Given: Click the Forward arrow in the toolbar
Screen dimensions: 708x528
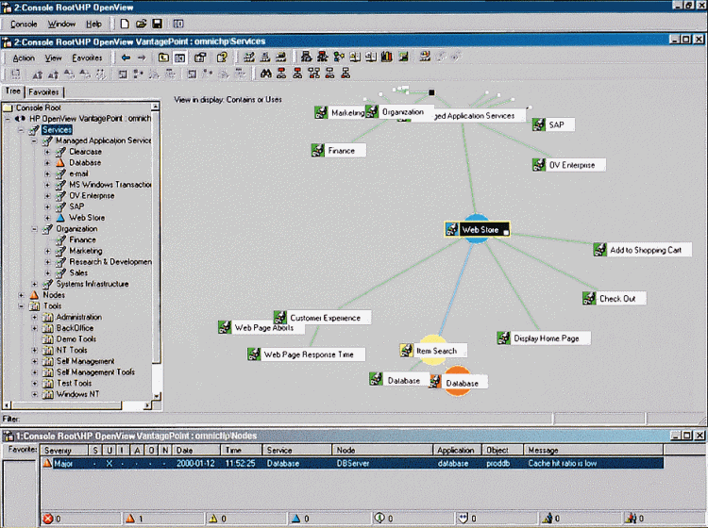Looking at the screenshot, I should point(142,58).
